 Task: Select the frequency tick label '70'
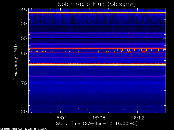click(24, 83)
